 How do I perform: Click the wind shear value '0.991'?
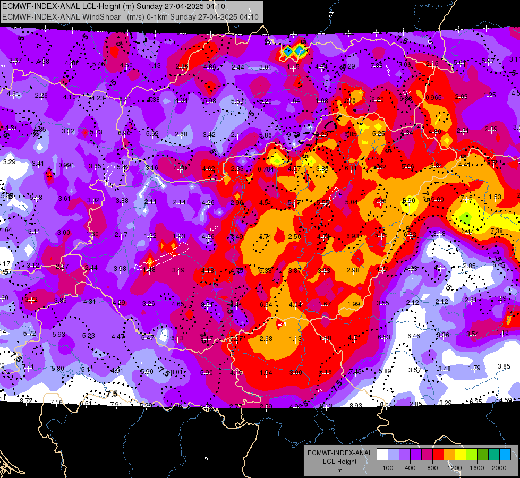click(66, 165)
